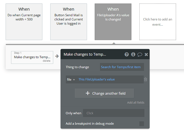Open the help question mark icon
184x133 pixels.
tap(127, 54)
